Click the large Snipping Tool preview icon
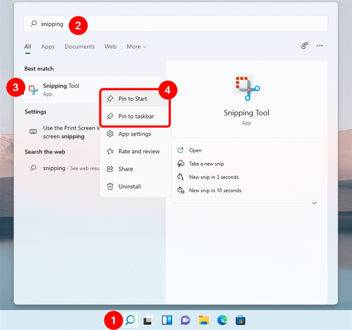 pos(246,88)
